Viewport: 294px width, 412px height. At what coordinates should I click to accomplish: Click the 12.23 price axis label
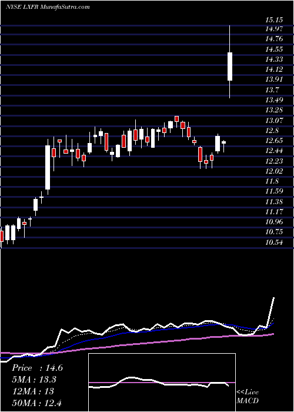(274, 161)
